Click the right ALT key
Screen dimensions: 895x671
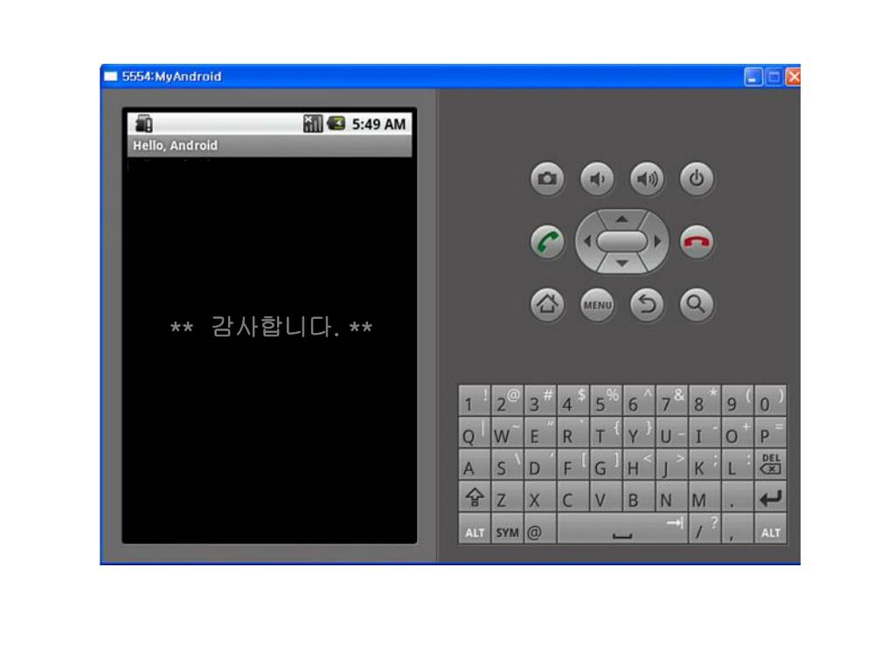point(771,529)
